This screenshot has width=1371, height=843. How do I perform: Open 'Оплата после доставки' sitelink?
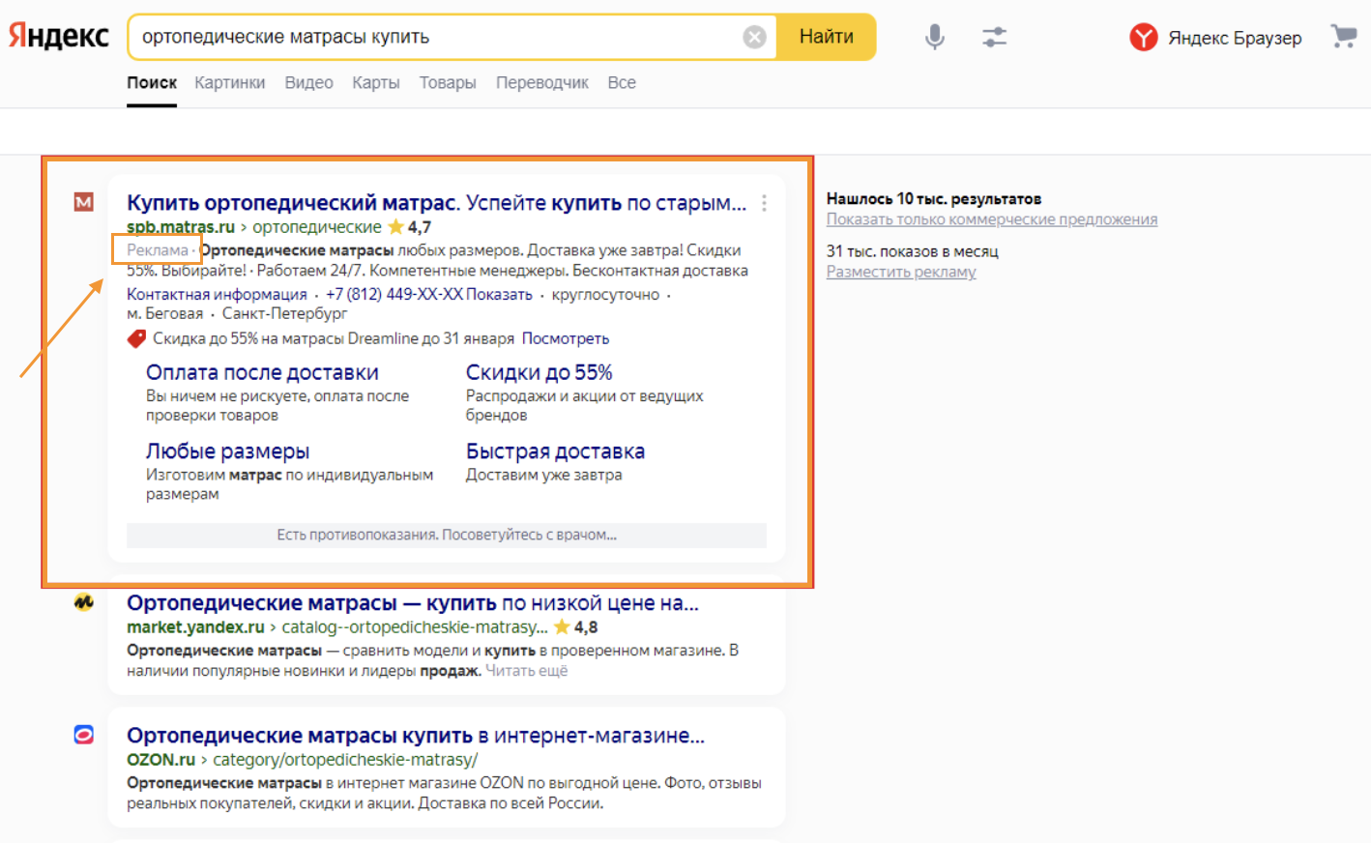coord(262,372)
